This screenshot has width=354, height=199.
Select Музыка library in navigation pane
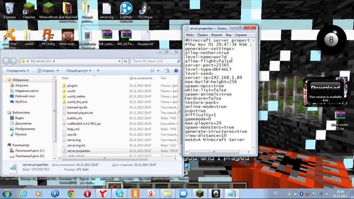pyautogui.click(x=21, y=134)
